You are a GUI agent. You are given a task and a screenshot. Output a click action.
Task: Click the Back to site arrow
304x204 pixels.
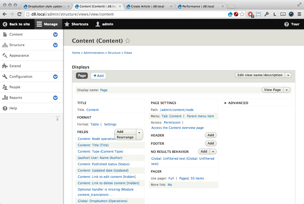pyautogui.click(x=5, y=24)
